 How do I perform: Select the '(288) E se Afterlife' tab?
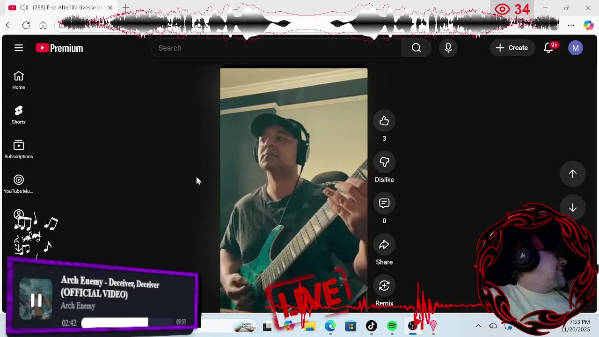pos(68,7)
